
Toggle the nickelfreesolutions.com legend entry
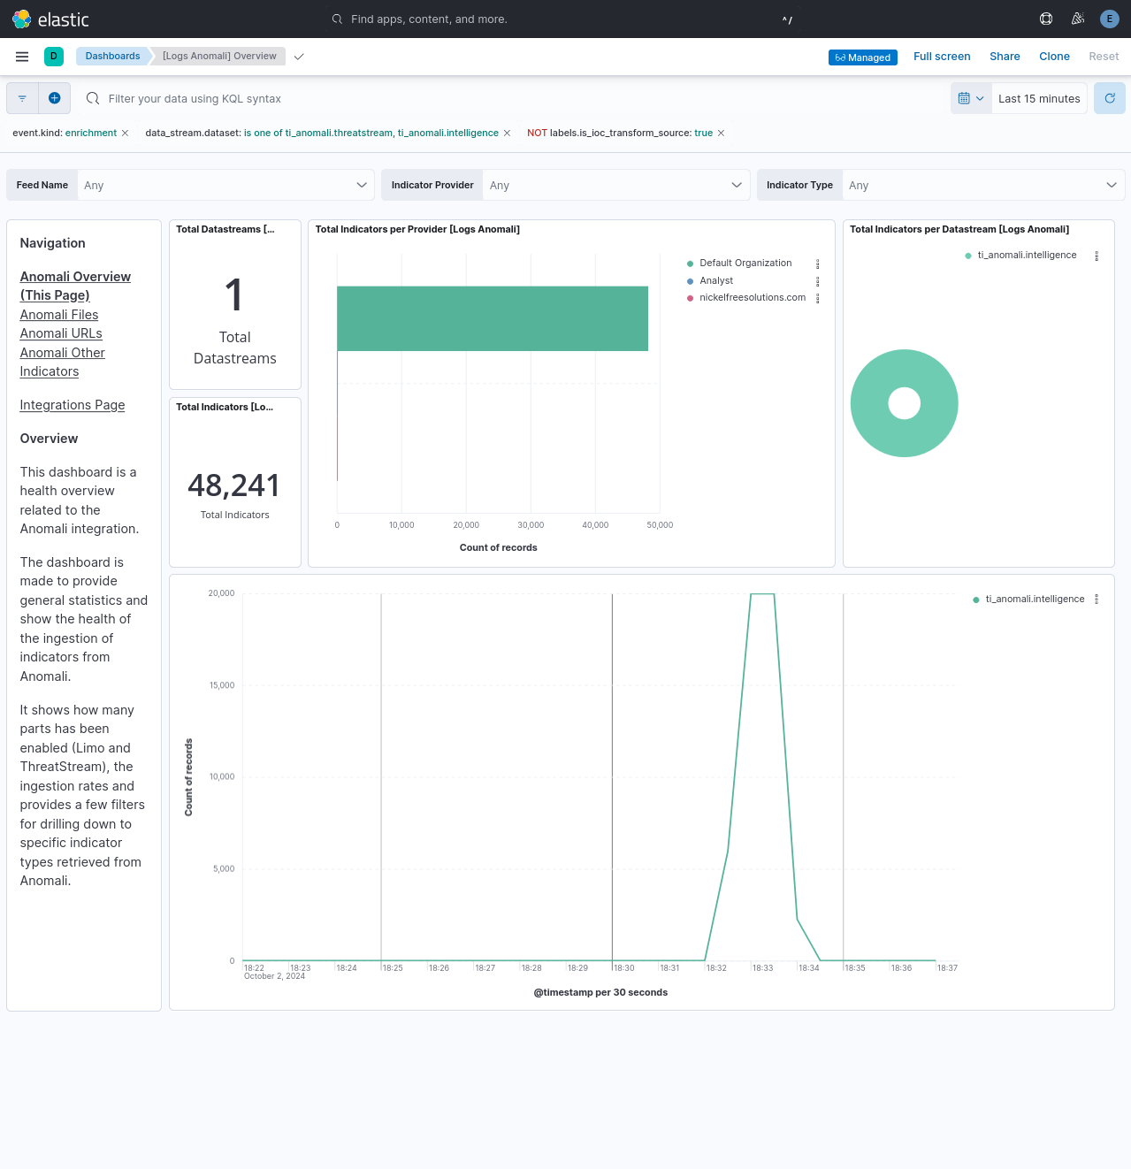(752, 297)
